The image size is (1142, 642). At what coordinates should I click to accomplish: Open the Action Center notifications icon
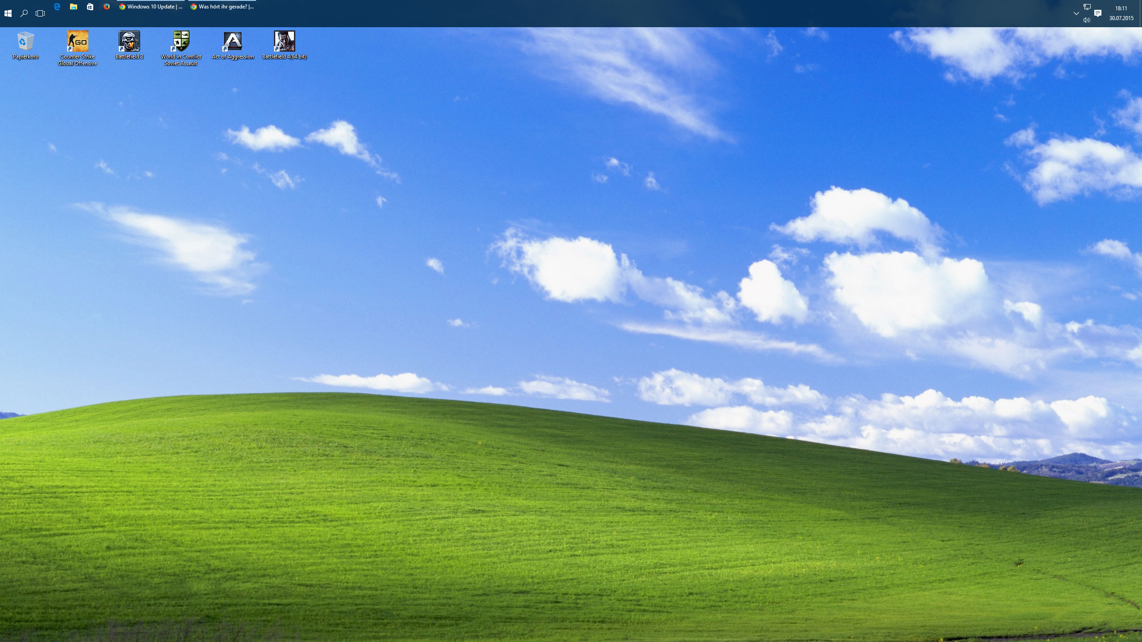coord(1098,13)
